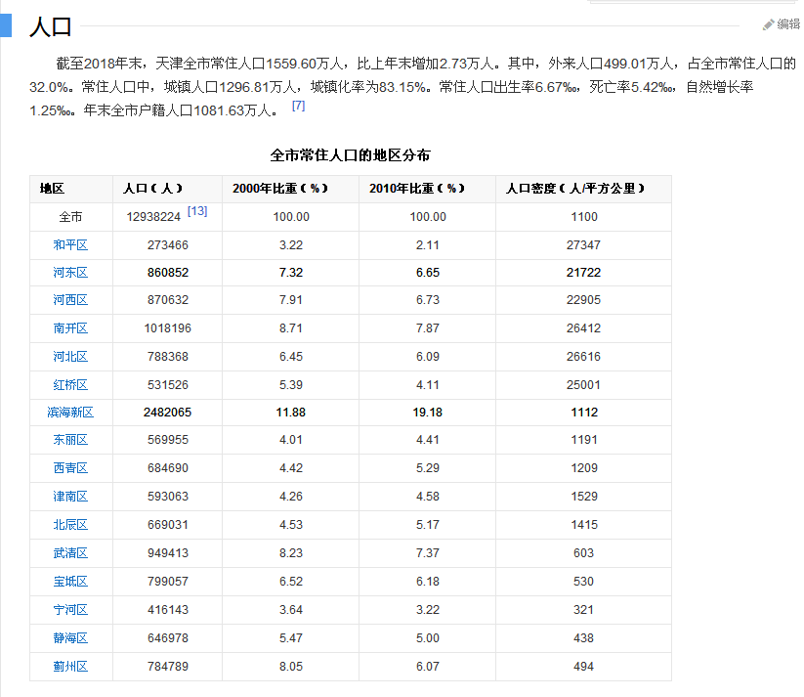
Task: Click the density value 21722
Action: click(x=583, y=273)
